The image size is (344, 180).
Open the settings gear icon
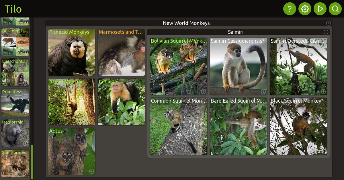(x=305, y=9)
